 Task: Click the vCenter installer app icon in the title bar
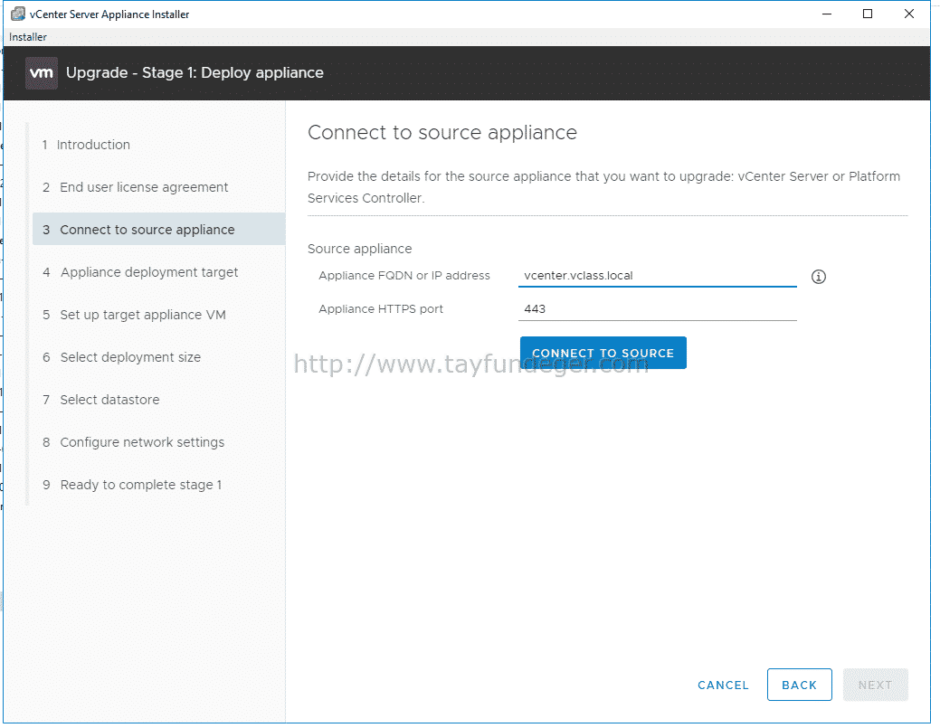point(18,14)
